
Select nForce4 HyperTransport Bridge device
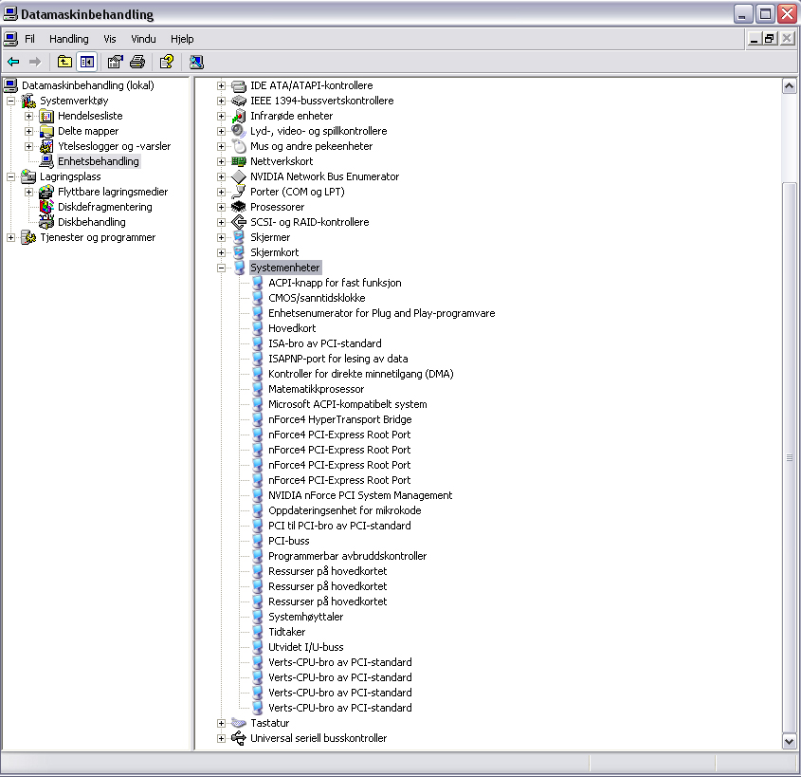339,419
